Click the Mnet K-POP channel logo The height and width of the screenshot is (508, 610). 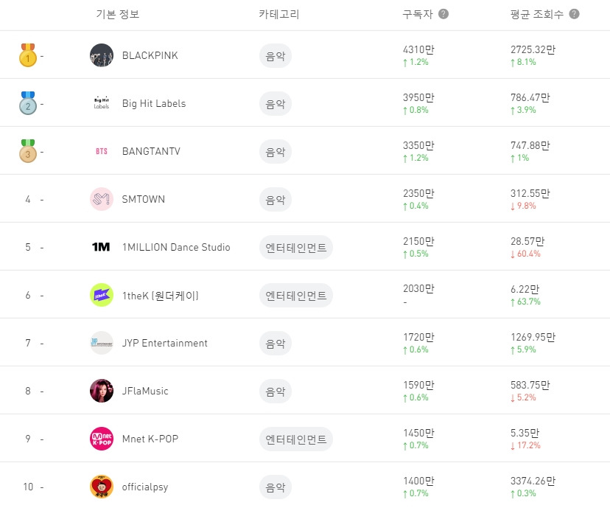point(102,439)
